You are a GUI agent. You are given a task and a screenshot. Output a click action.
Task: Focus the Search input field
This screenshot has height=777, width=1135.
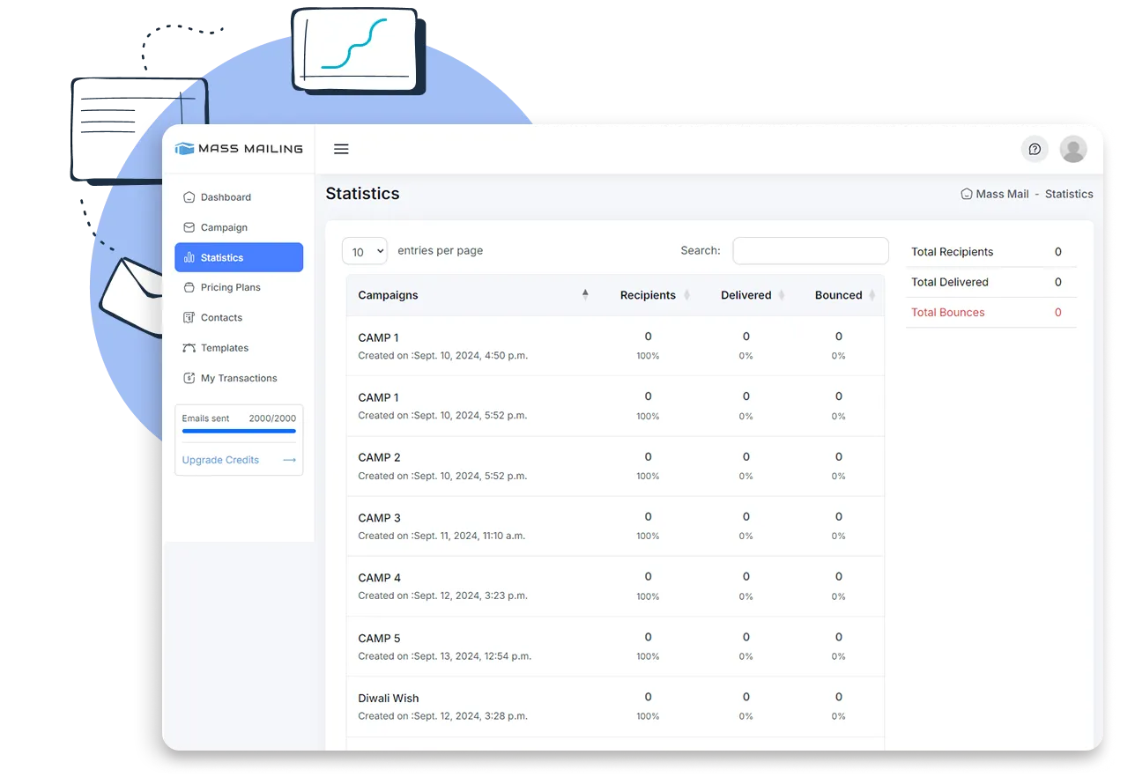[x=810, y=251]
